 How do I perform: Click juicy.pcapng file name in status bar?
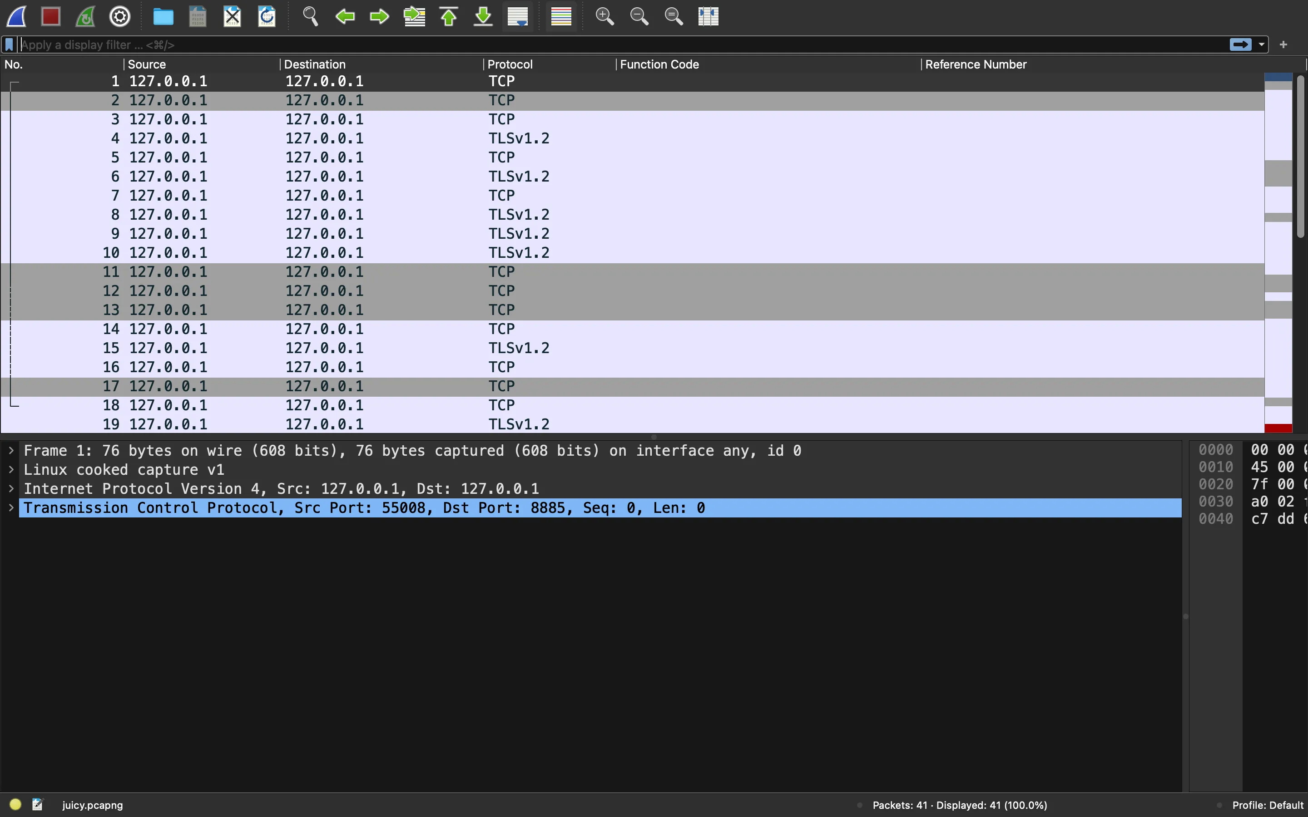click(93, 805)
